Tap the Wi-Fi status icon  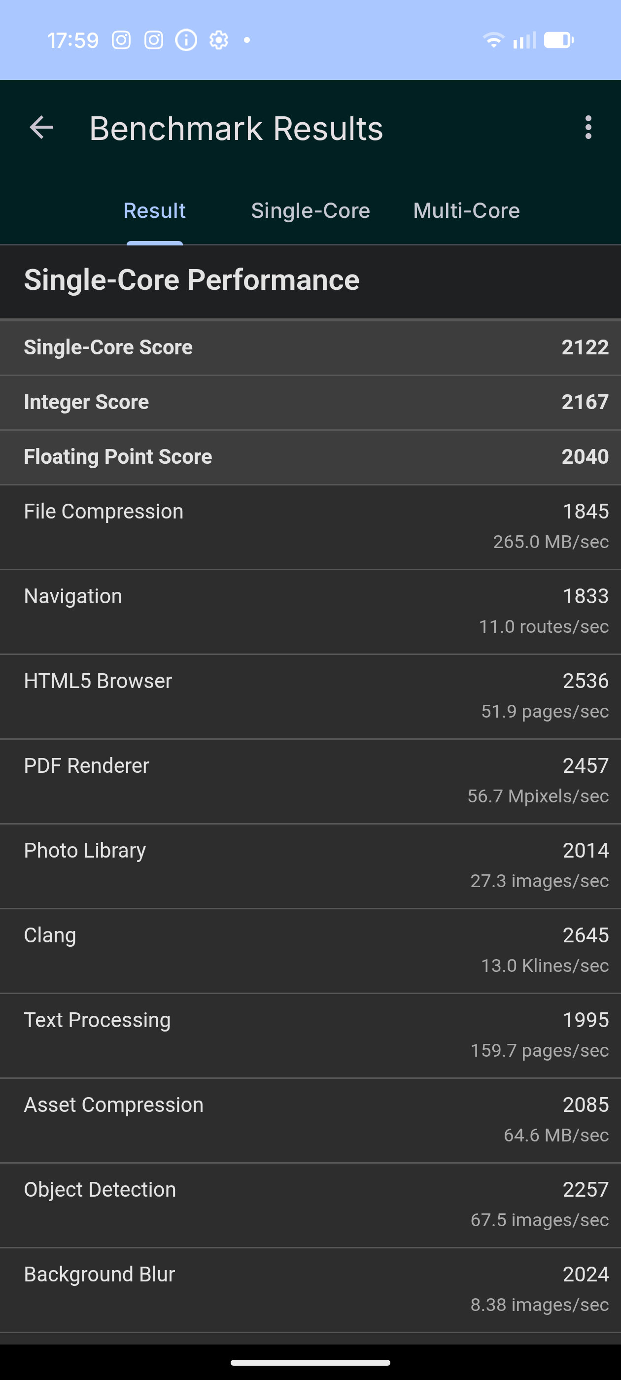tap(493, 40)
